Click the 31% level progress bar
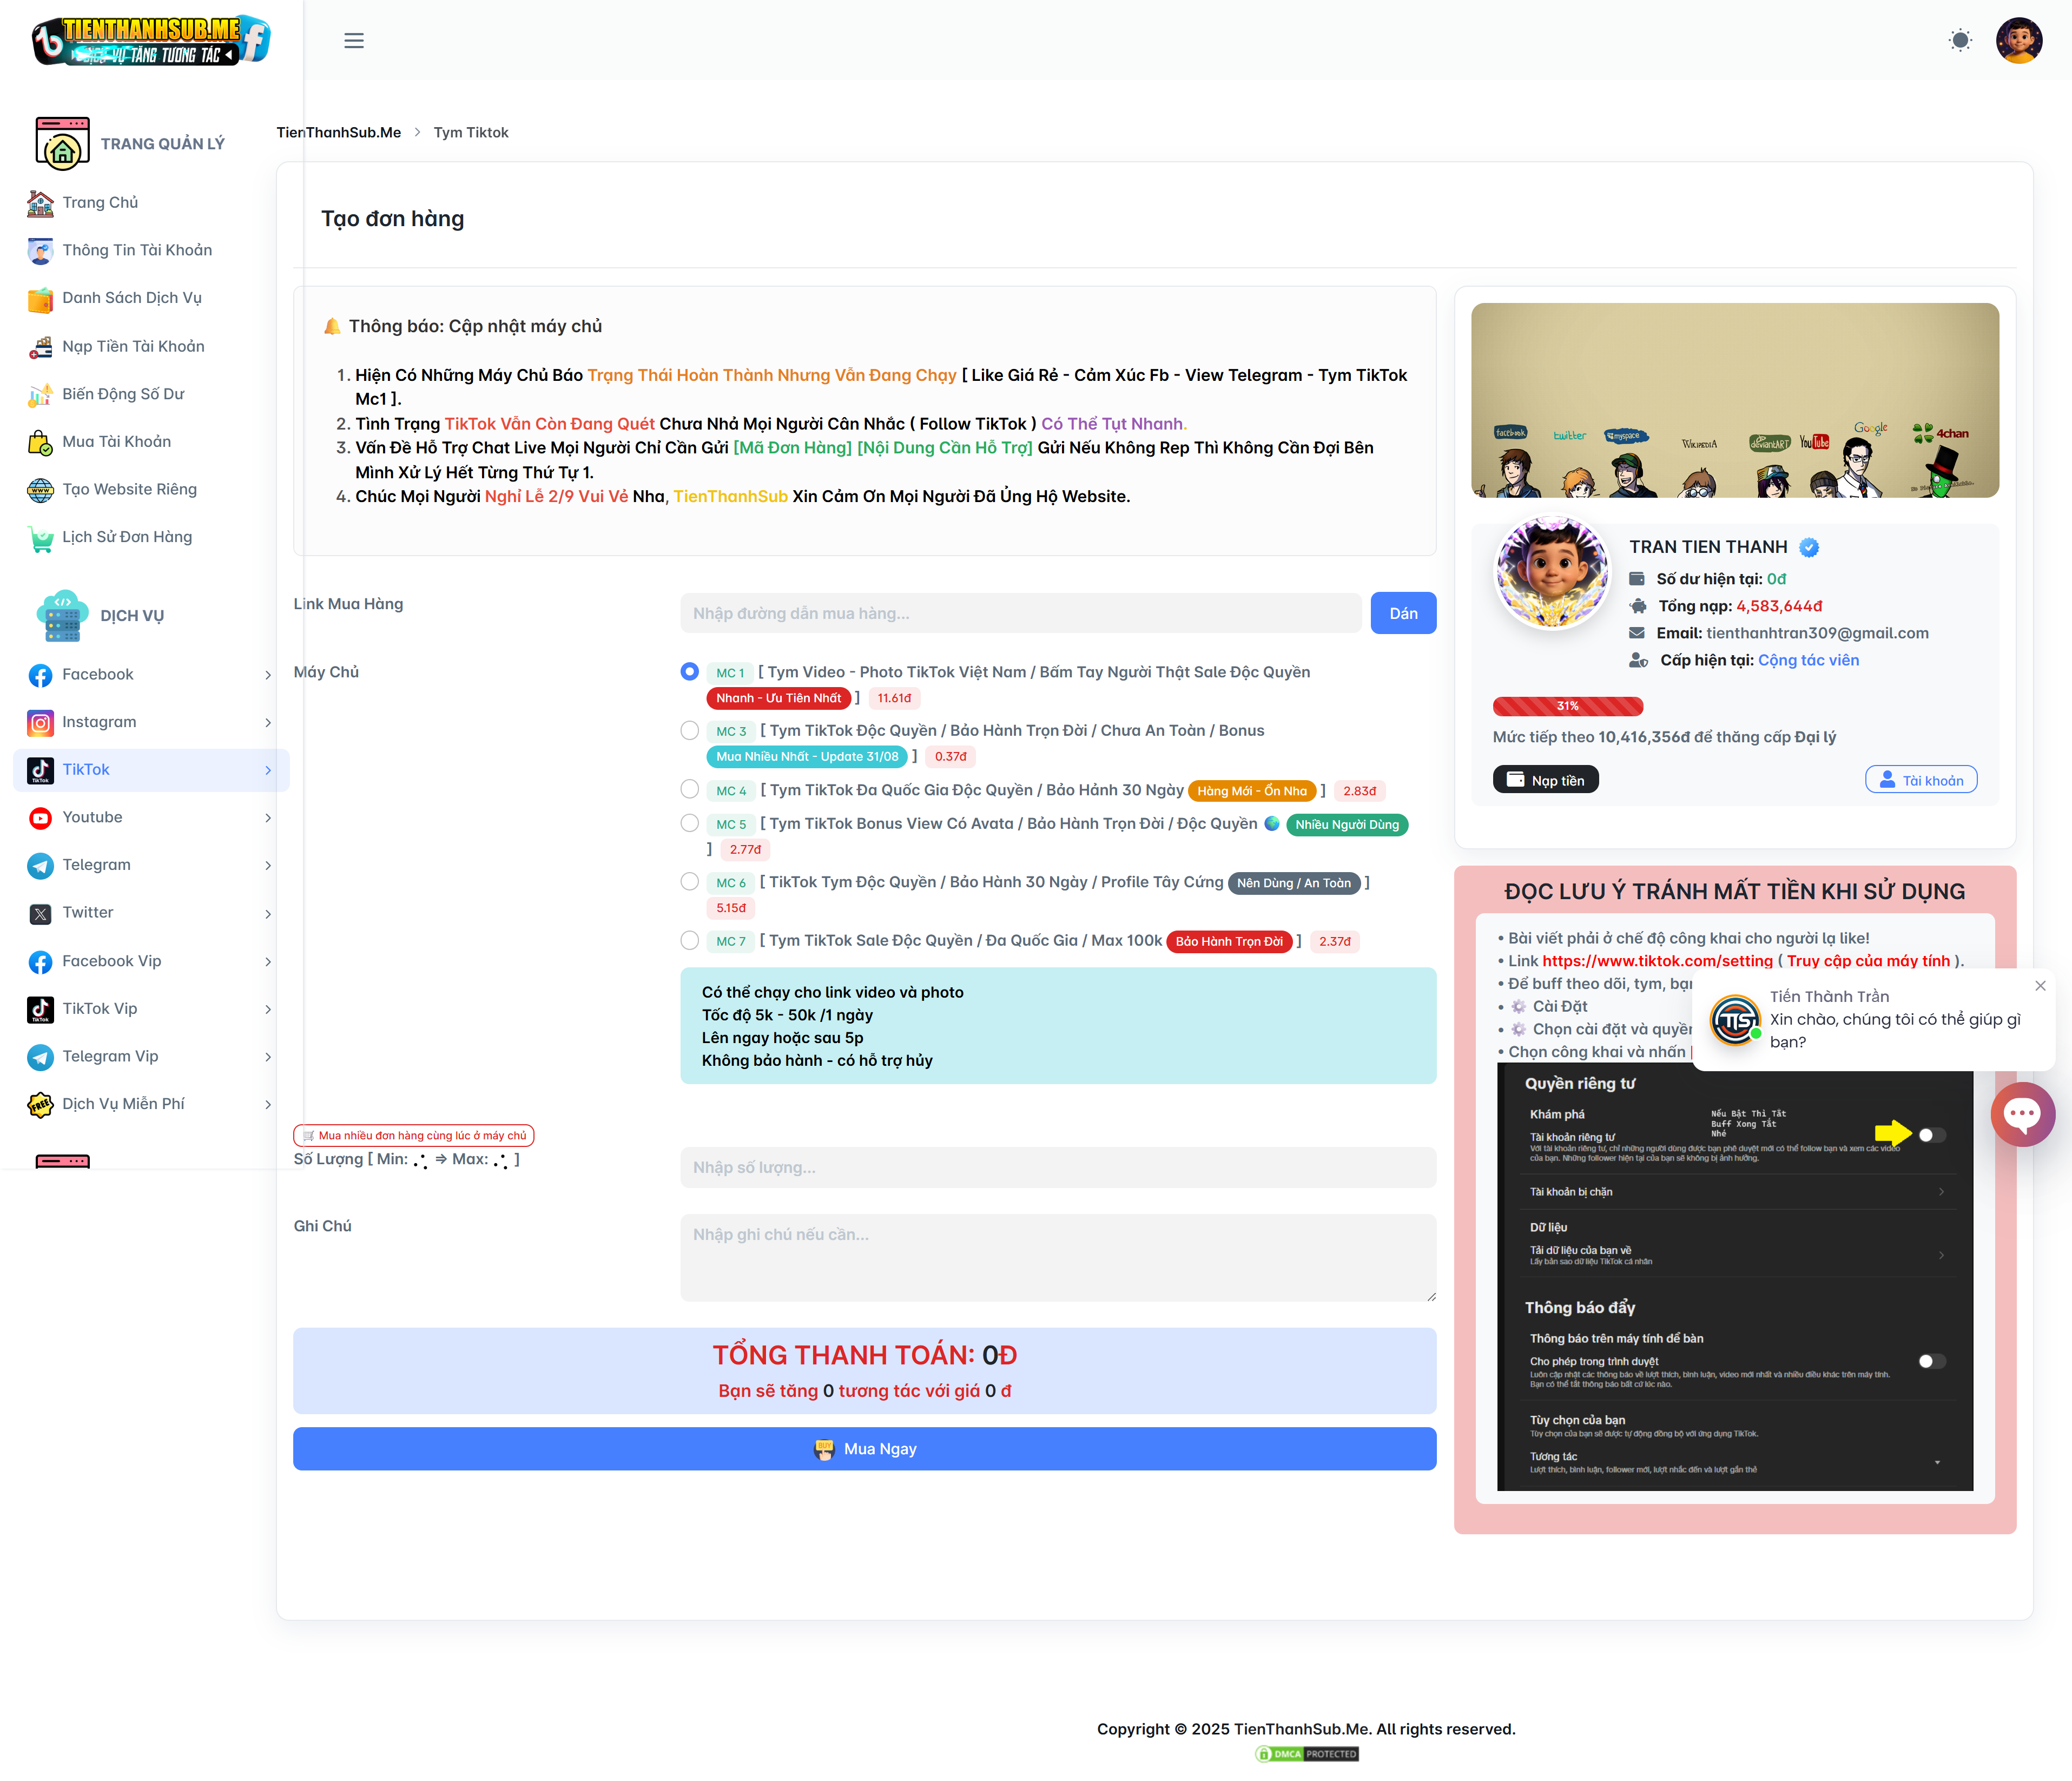Image resolution: width=2072 pixels, height=1781 pixels. click(1567, 706)
